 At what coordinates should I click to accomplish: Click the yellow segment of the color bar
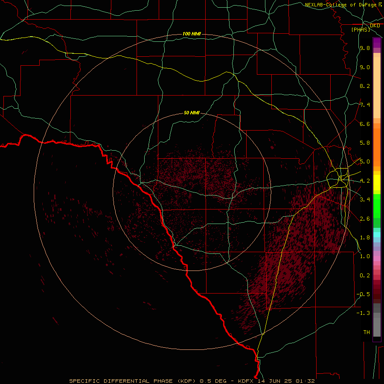377,183
